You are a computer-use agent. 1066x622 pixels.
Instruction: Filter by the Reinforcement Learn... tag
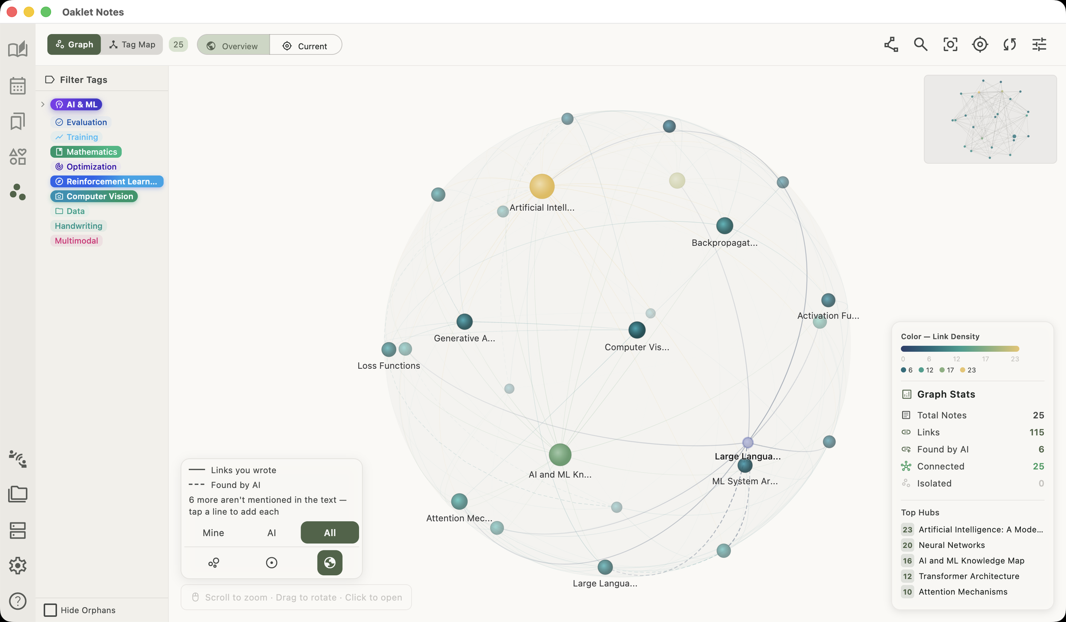click(x=107, y=182)
